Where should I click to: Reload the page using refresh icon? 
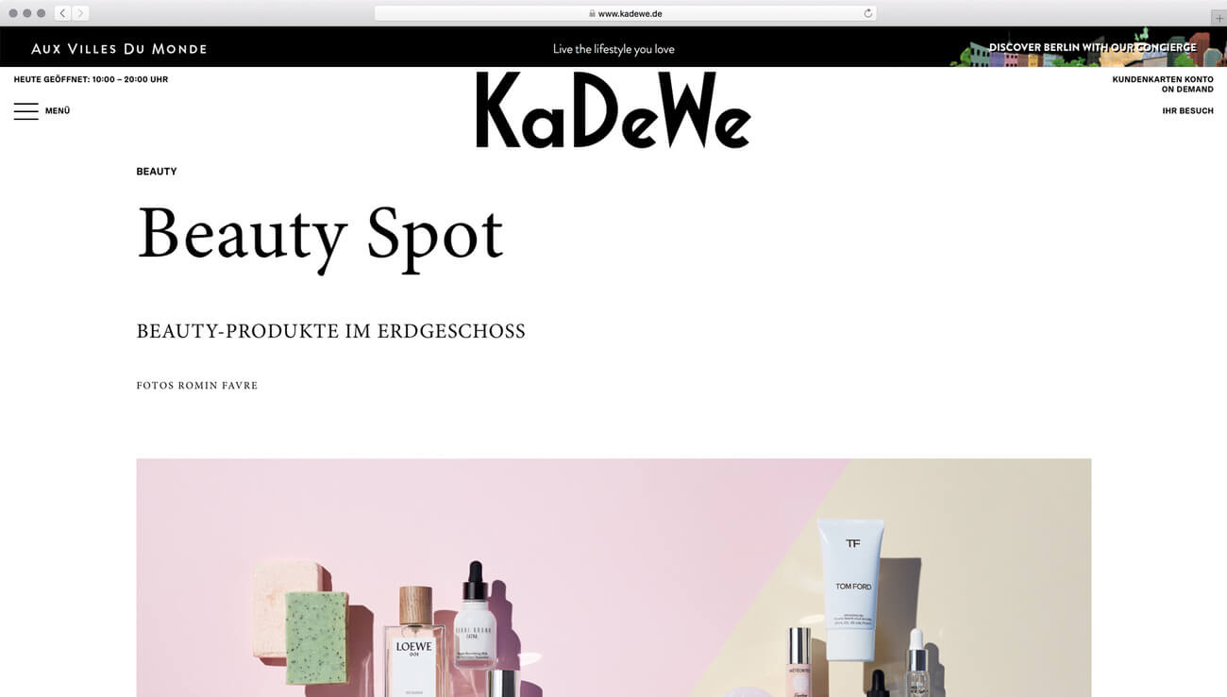[x=867, y=13]
